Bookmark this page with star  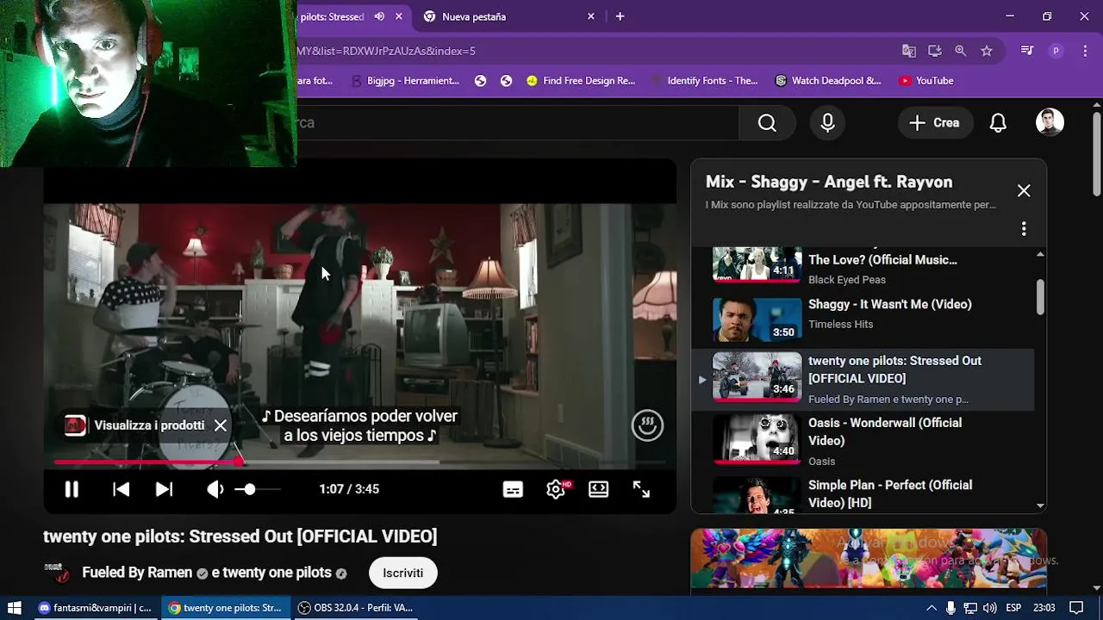[x=987, y=51]
